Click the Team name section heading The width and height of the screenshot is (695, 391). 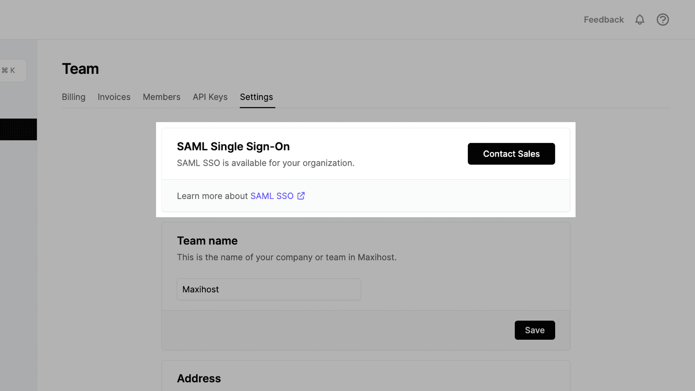pos(207,241)
